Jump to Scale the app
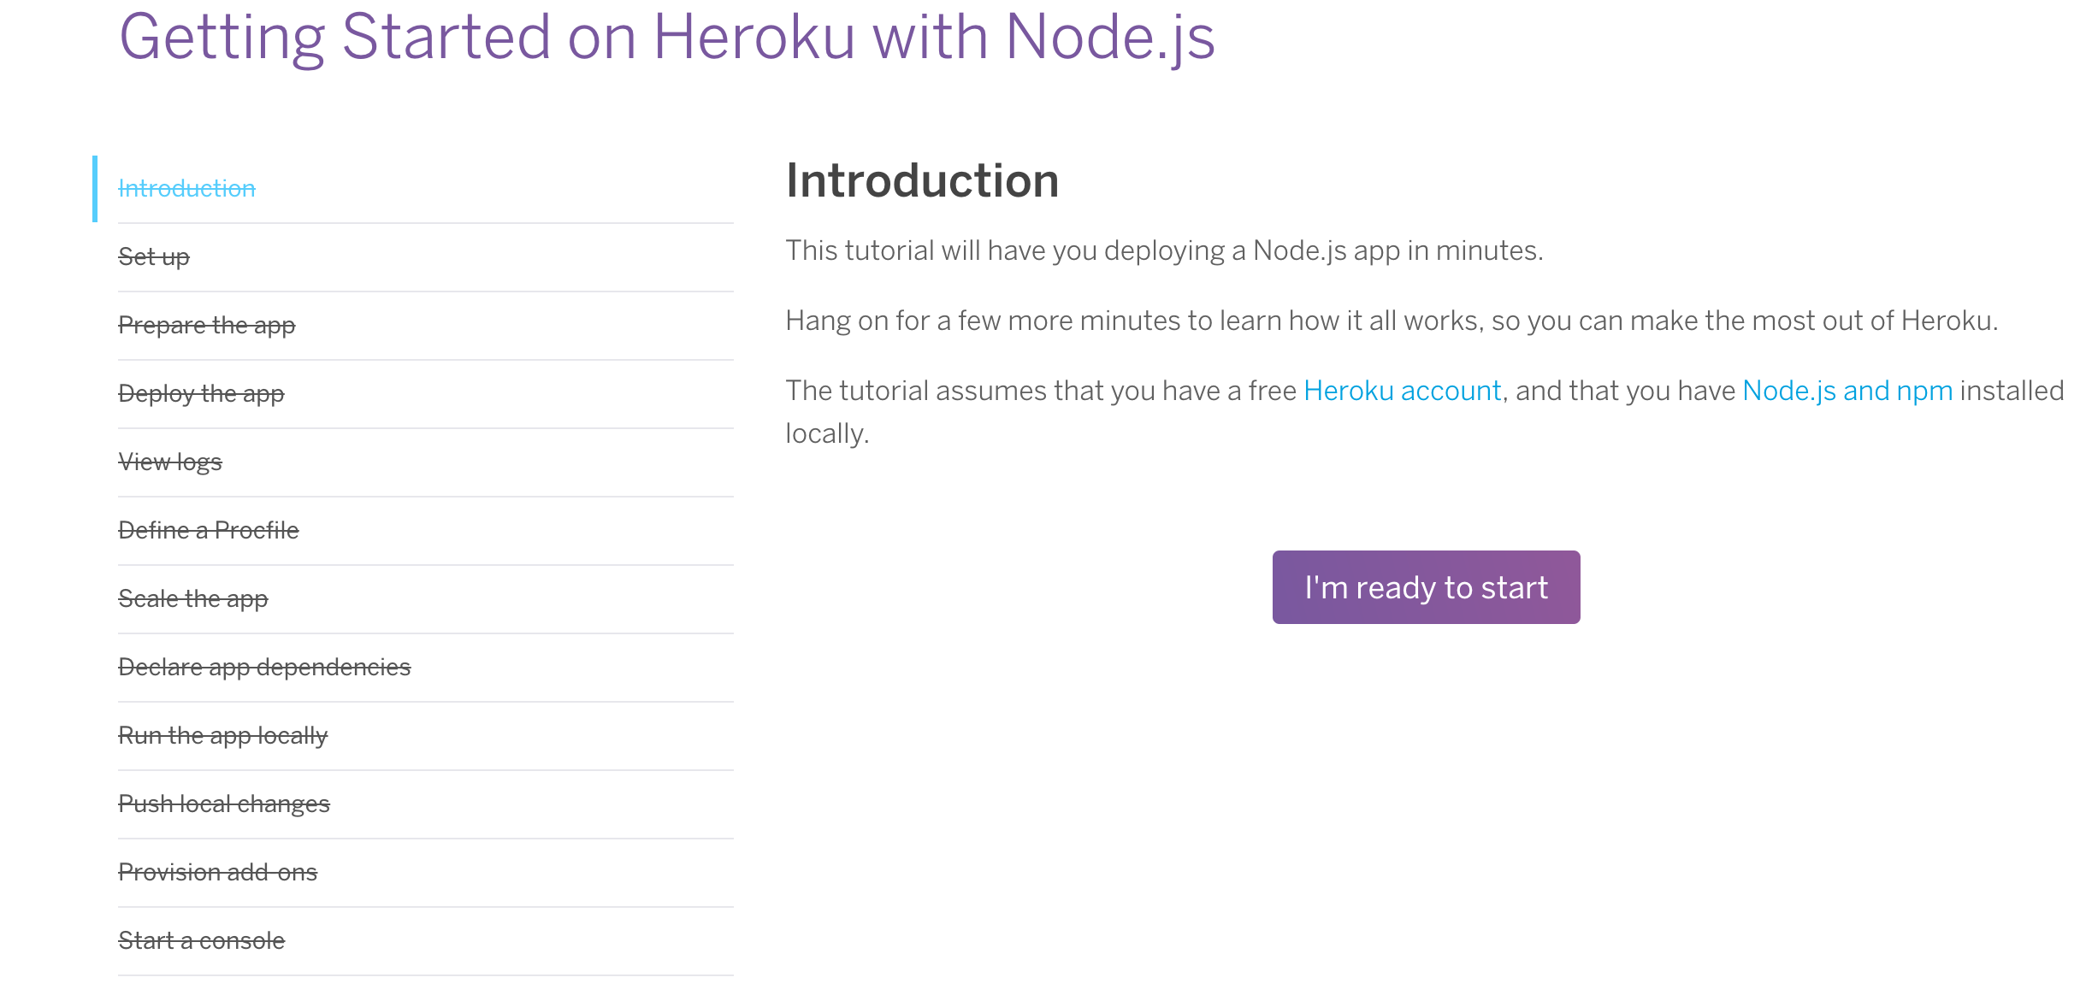Screen dimensions: 2092x995 tap(193, 598)
